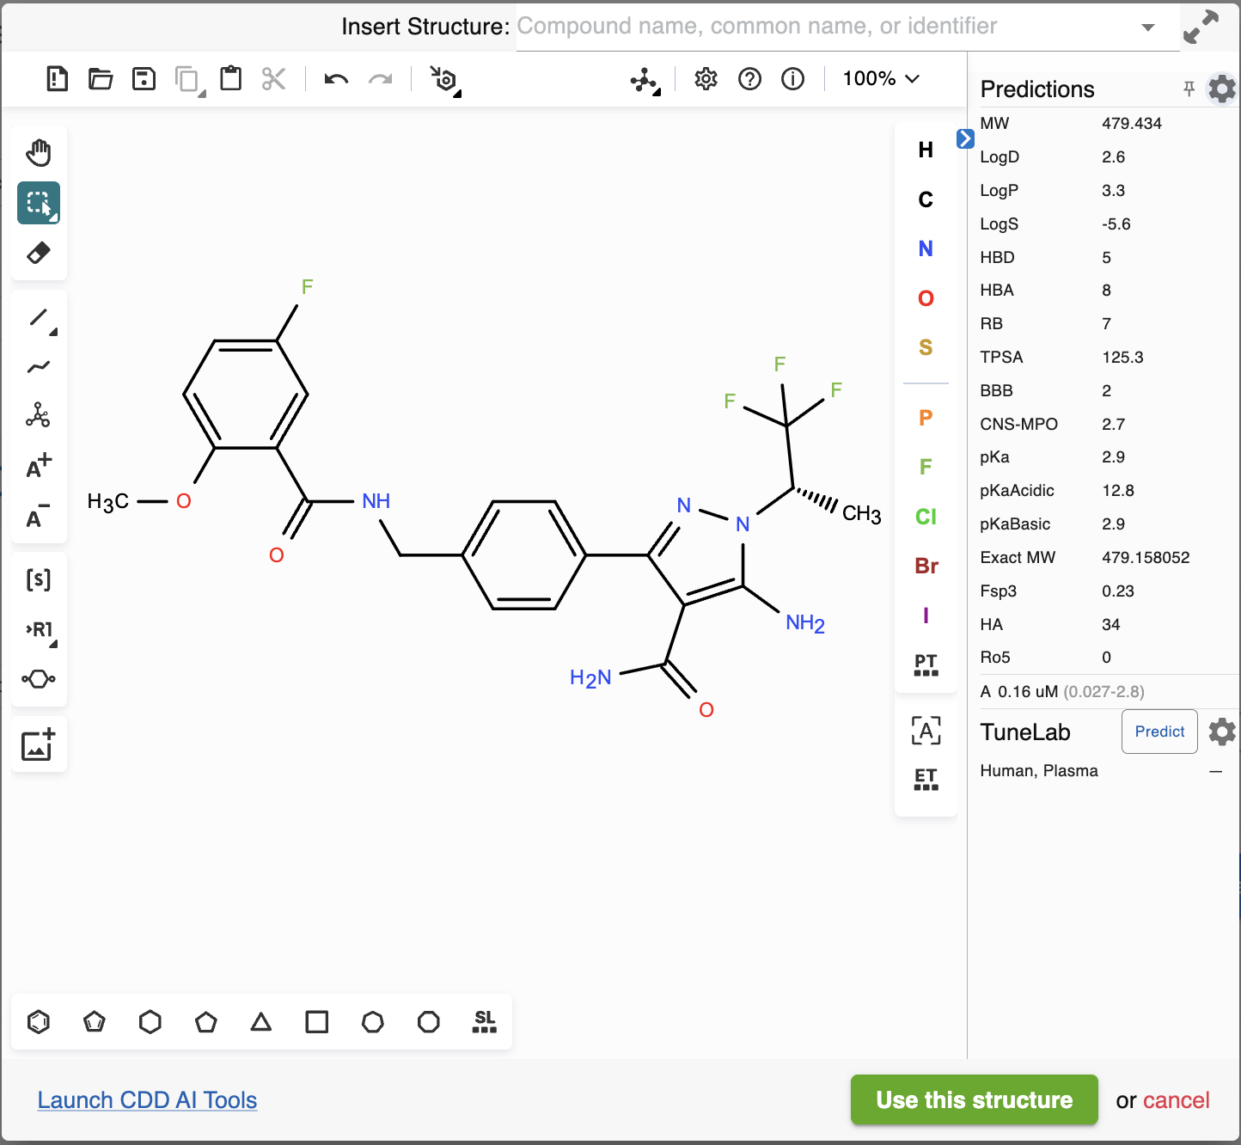Pick the Sulfur atom button
The image size is (1241, 1145).
pyautogui.click(x=926, y=347)
